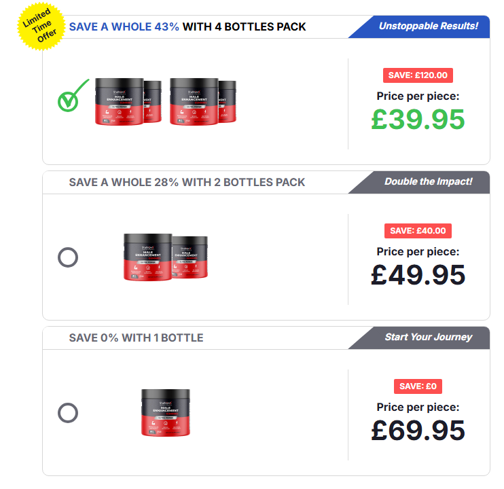
Task: Click the SAVE: £40.00 red badge
Action: [418, 231]
